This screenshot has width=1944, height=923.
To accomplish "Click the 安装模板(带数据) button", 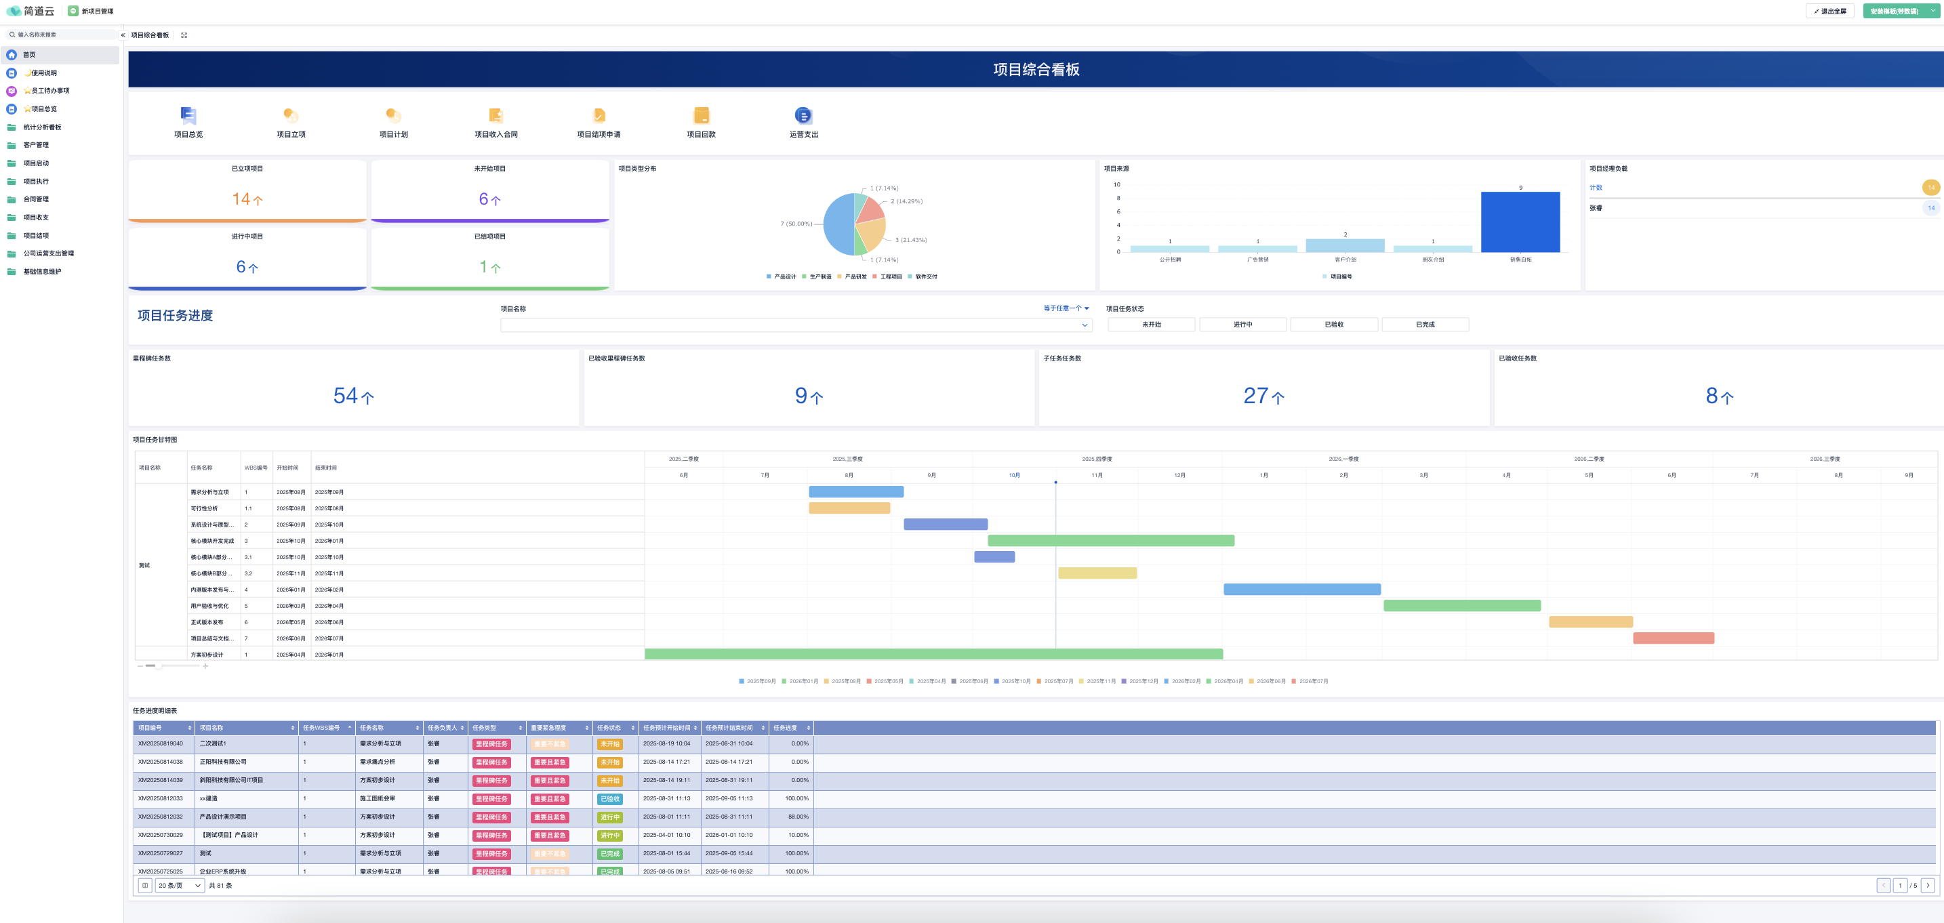I will (x=1895, y=12).
